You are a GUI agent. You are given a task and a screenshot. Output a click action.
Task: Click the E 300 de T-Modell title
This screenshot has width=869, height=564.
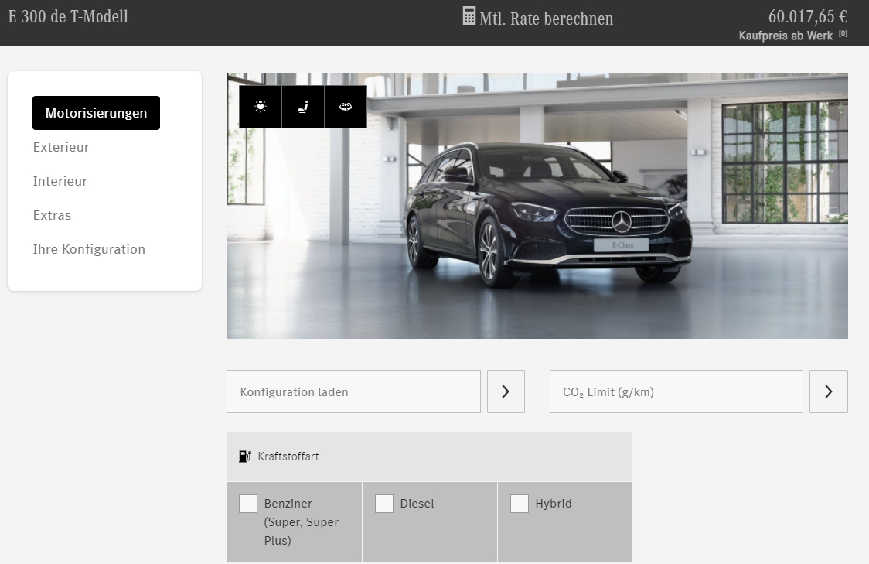pos(68,17)
